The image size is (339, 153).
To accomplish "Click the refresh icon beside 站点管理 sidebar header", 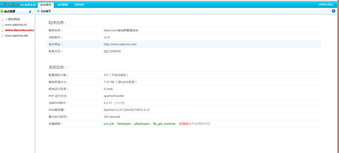I will 30,11.
